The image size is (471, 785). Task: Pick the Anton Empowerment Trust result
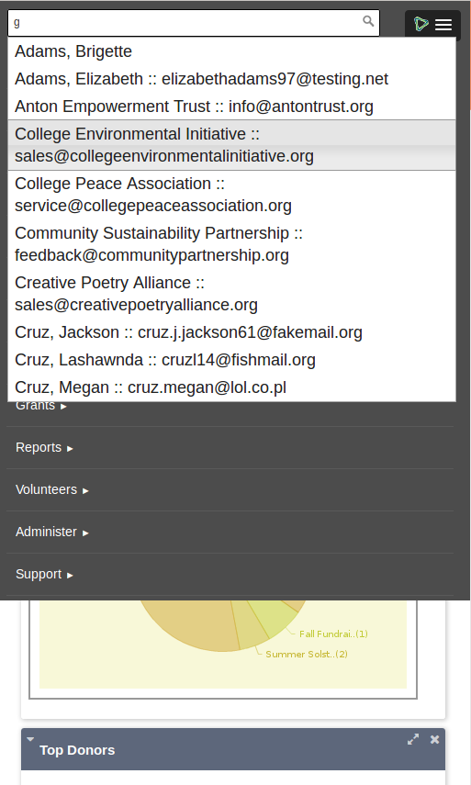click(x=231, y=107)
